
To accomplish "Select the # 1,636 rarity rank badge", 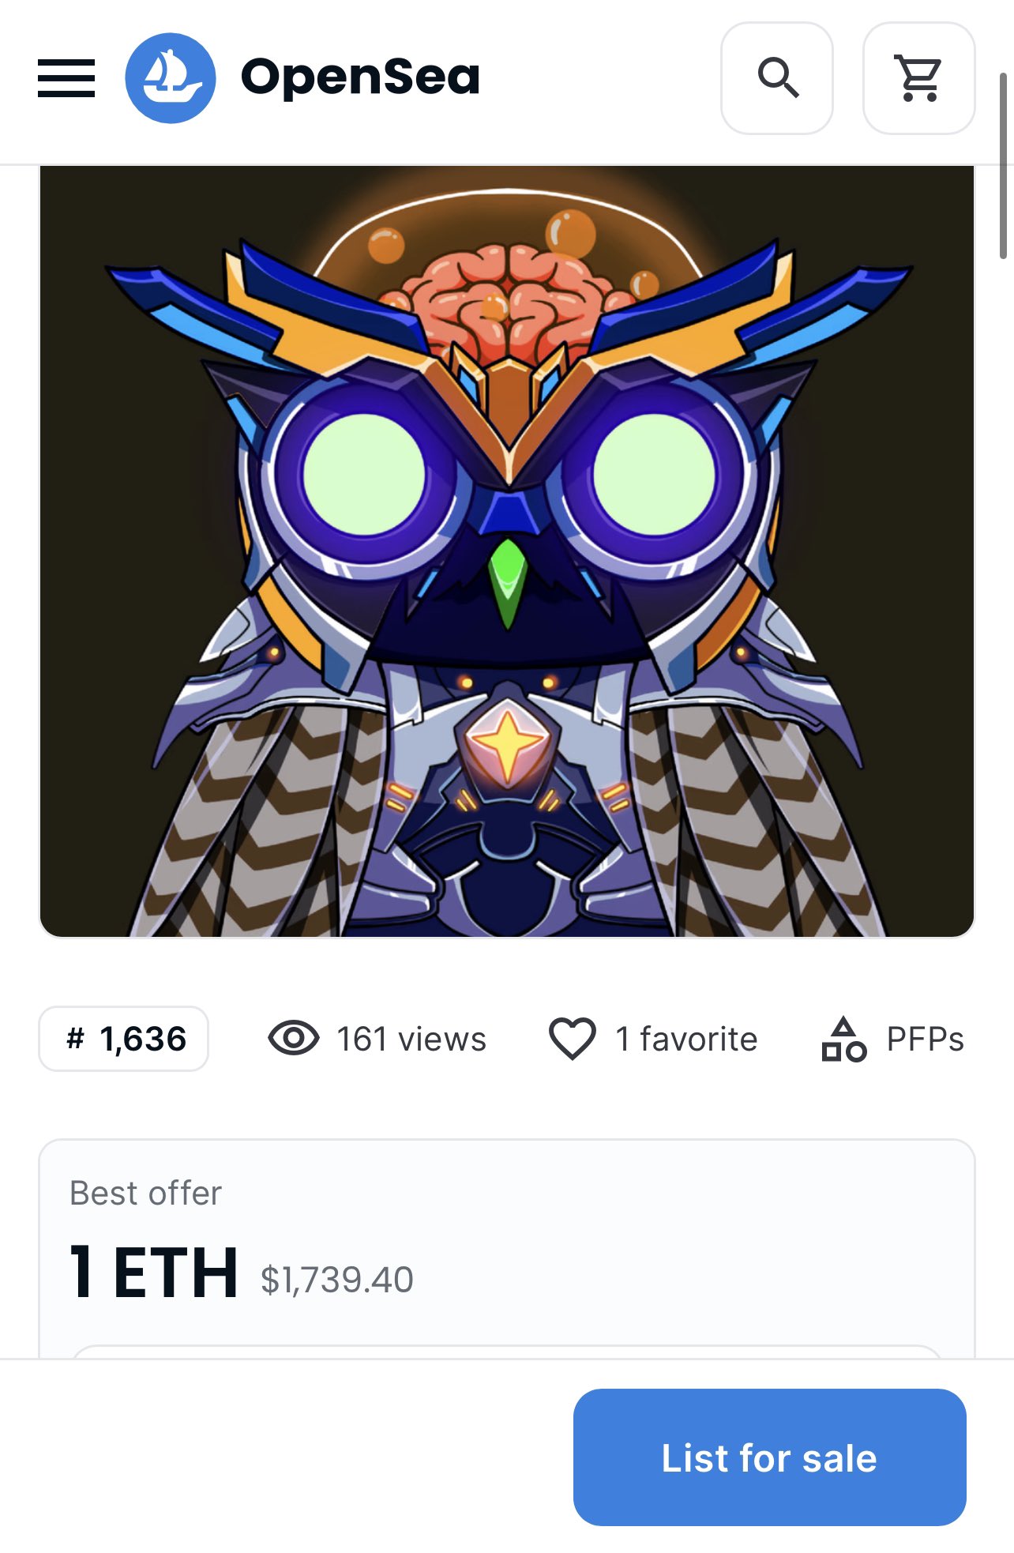I will pos(124,1039).
